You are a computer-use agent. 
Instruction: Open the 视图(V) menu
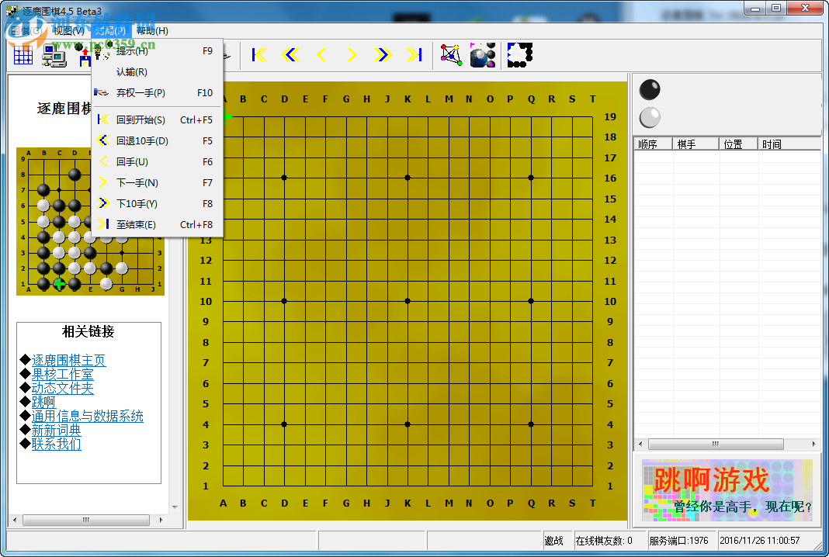(69, 30)
